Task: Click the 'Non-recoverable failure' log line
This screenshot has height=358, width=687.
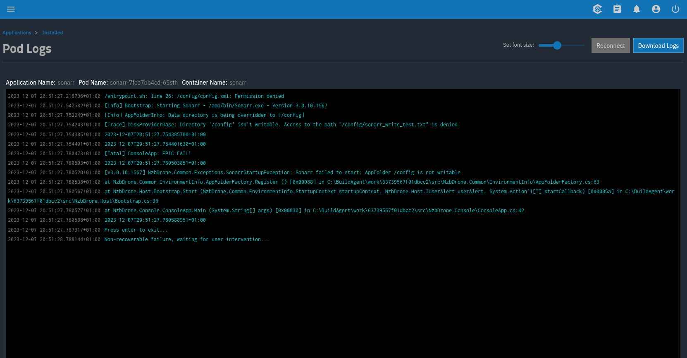Action: tap(186, 239)
